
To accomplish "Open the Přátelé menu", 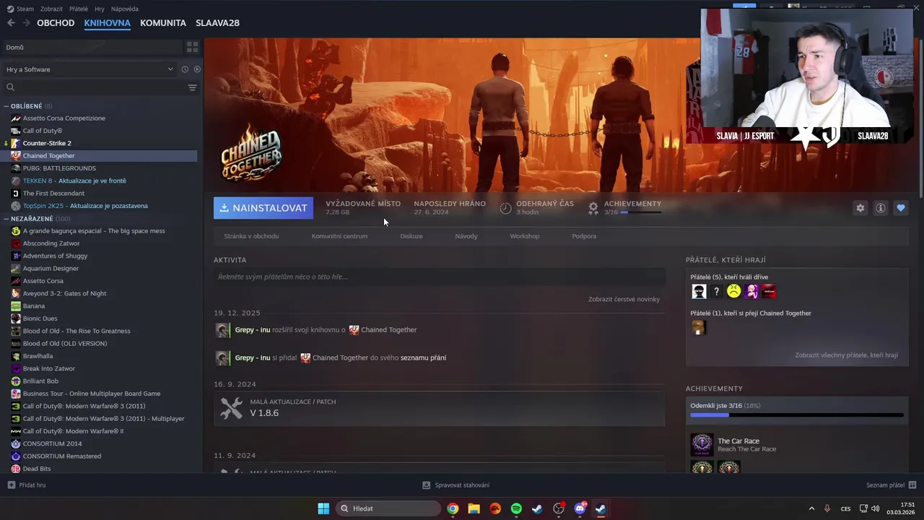I will coord(79,9).
